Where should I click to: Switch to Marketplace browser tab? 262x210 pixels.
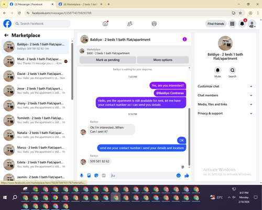[81, 4]
